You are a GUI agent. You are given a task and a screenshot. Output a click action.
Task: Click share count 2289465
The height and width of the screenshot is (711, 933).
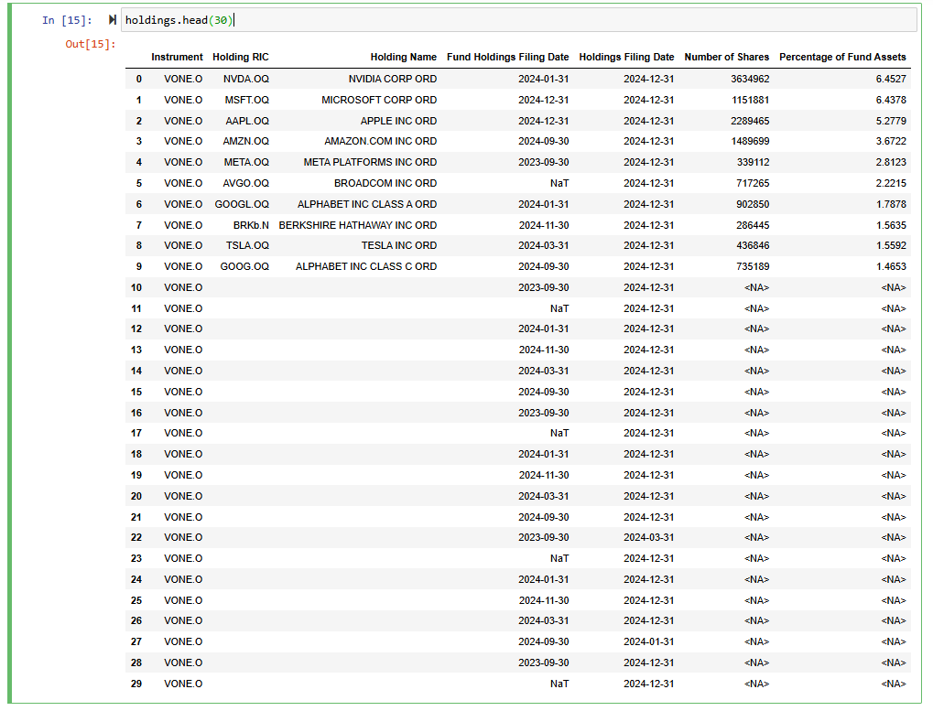pos(750,122)
